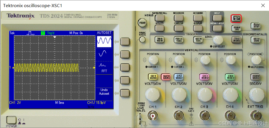Close the Tektronix oscilloscope-XSC1 window
The height and width of the screenshot is (128, 269).
(x=263, y=5)
